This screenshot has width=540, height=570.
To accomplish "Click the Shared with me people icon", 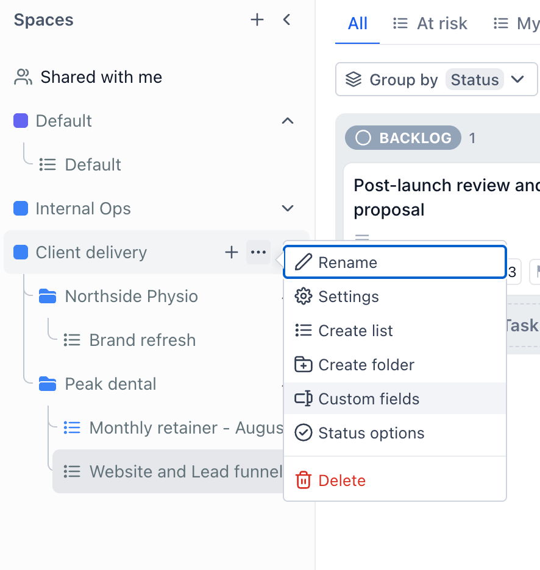I will tap(23, 77).
